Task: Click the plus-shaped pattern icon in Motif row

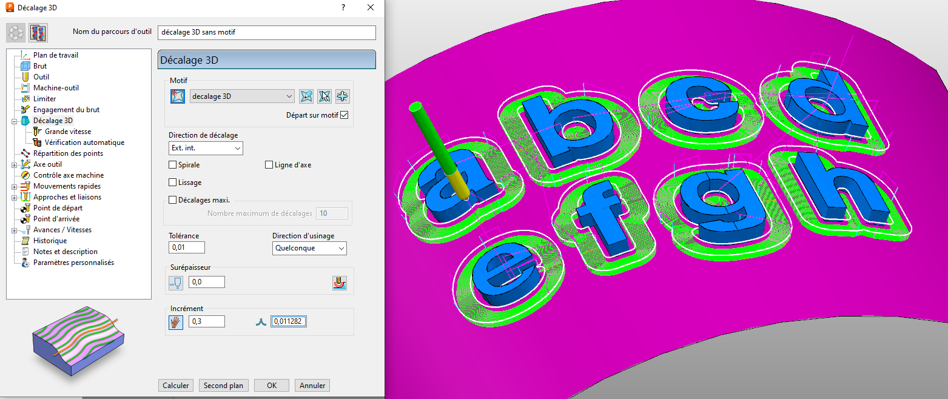Action: pos(343,96)
